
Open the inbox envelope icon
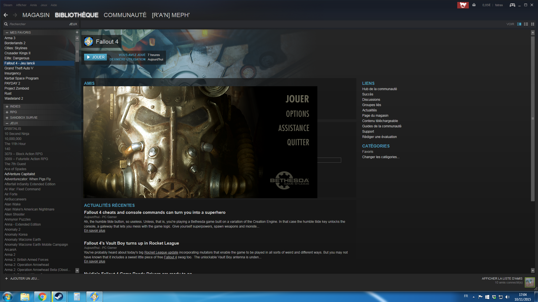point(474,5)
